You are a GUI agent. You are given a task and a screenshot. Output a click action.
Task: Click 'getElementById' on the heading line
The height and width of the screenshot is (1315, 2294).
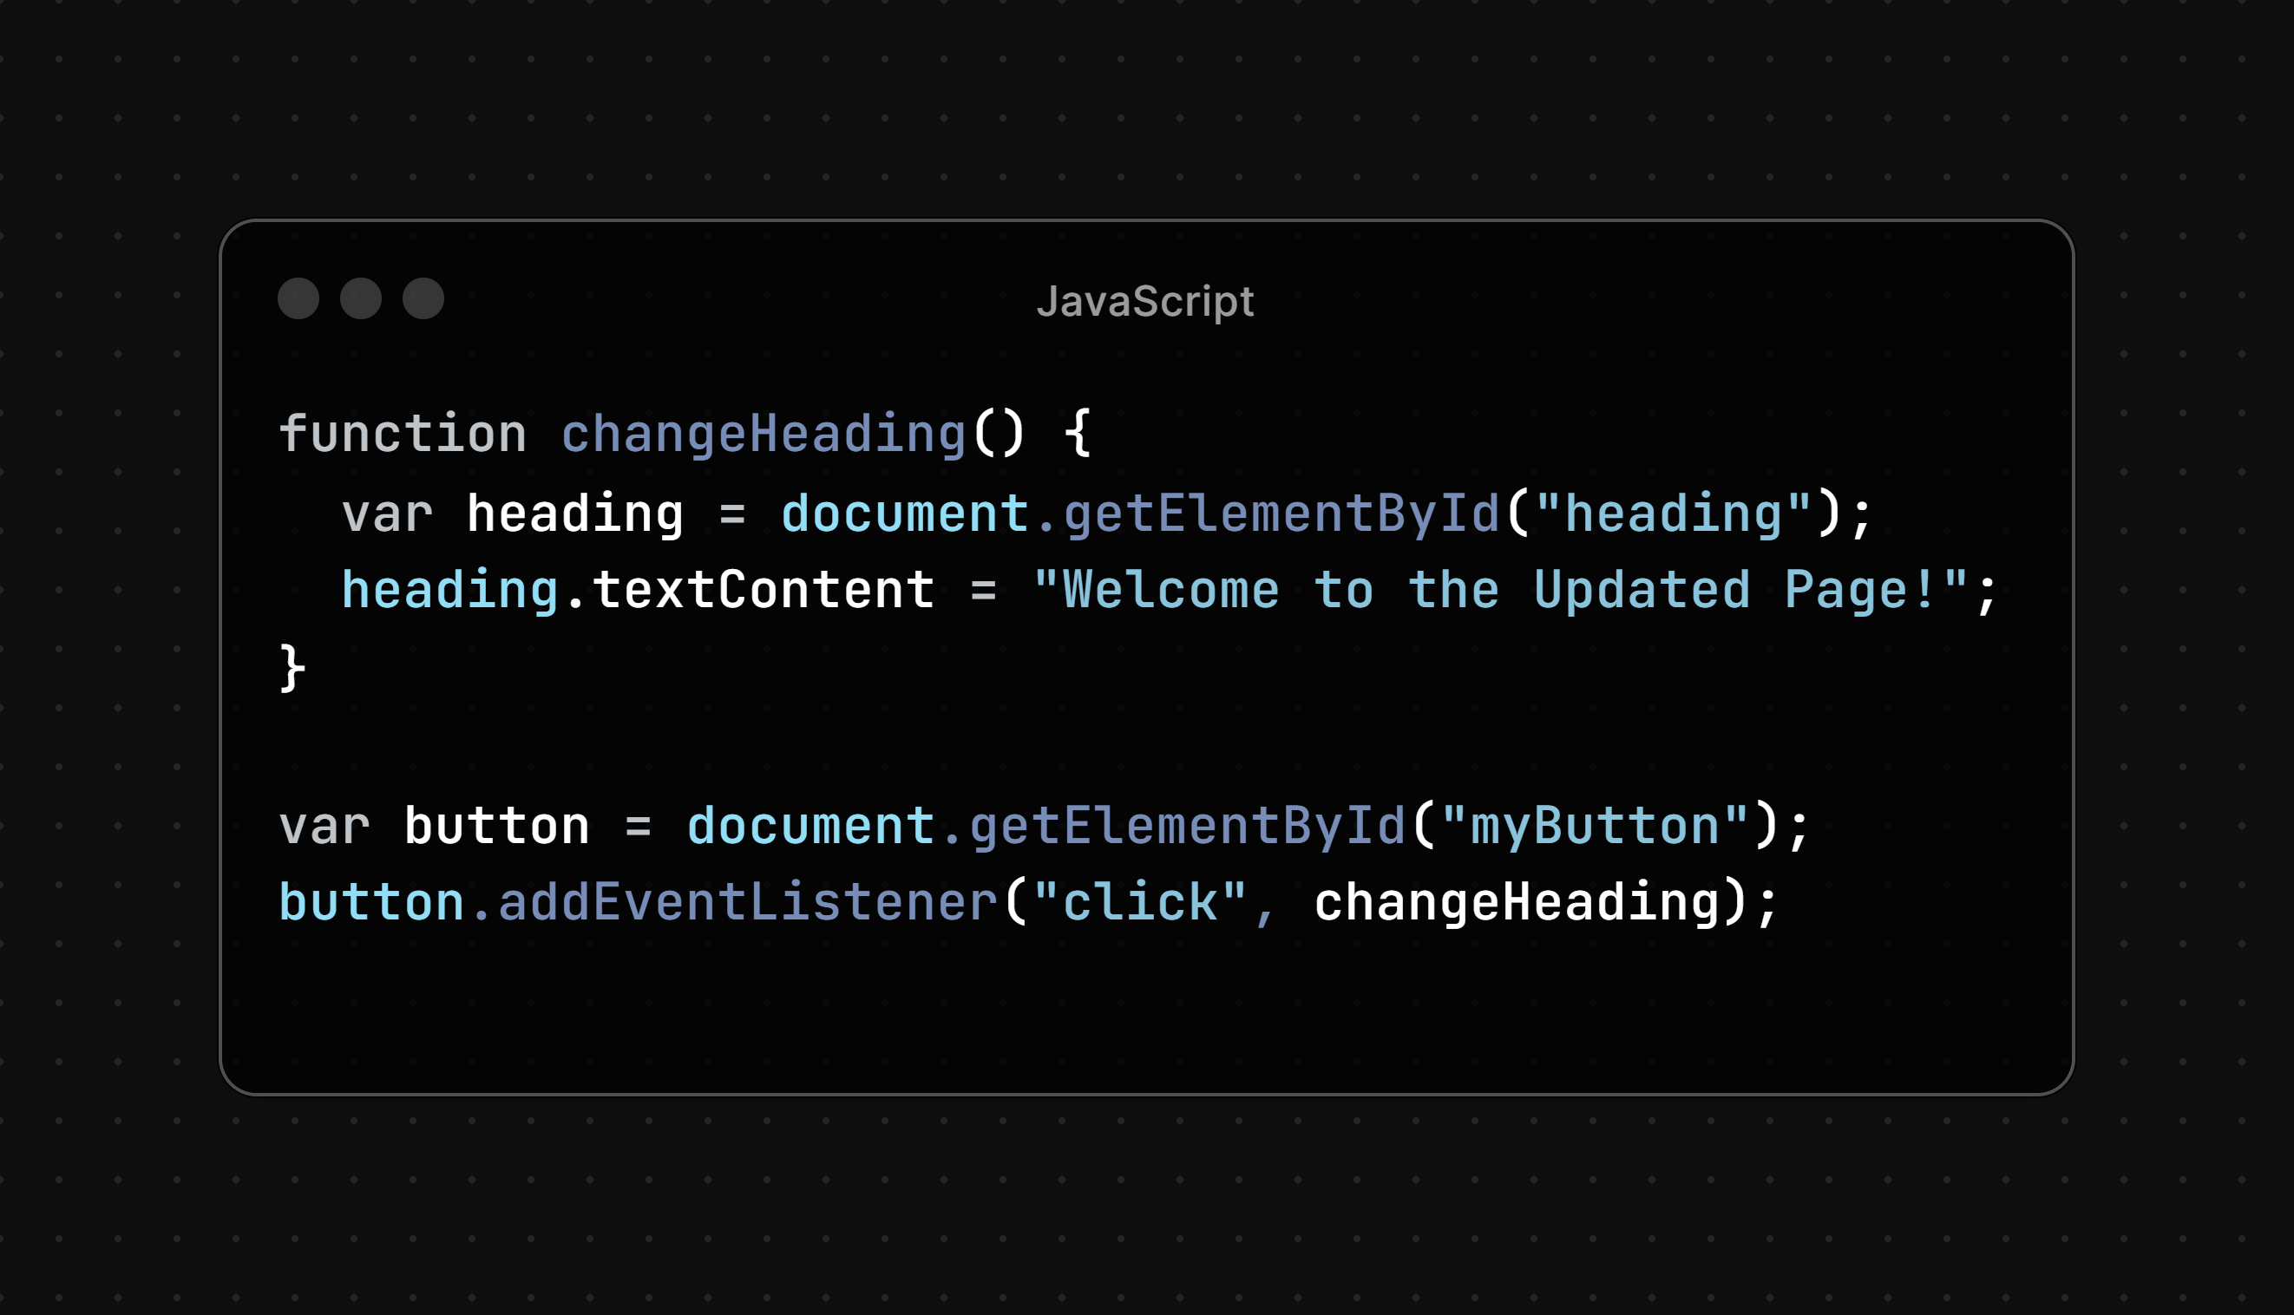point(1281,514)
